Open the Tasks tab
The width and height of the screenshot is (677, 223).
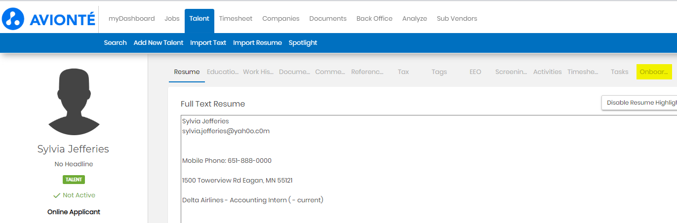click(x=619, y=72)
